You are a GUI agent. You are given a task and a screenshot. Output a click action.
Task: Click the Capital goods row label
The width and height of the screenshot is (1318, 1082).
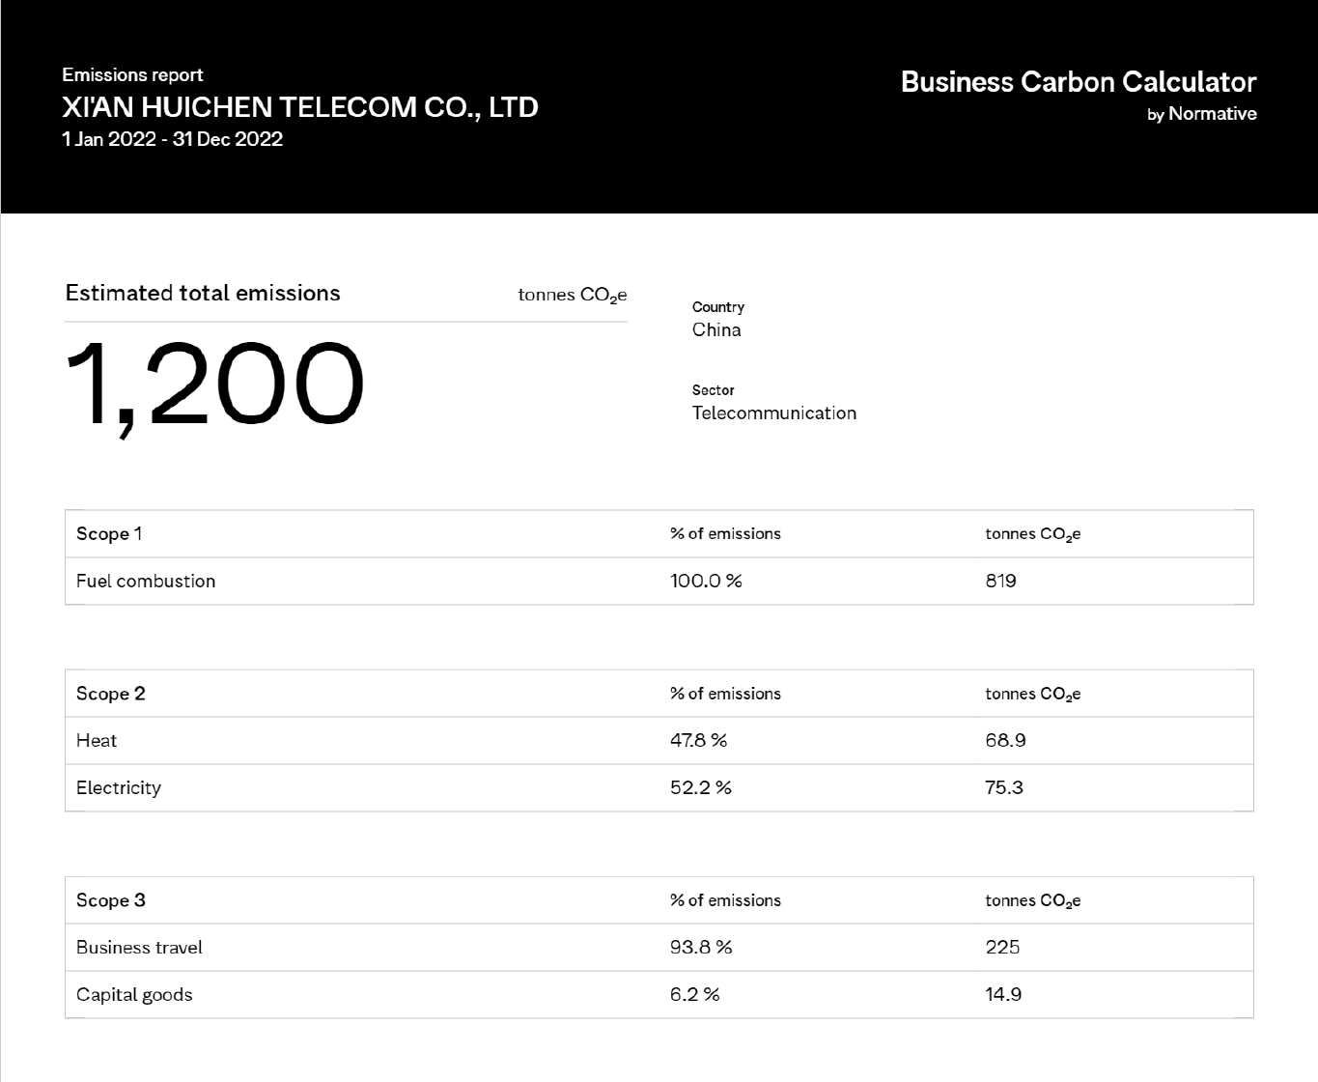click(134, 995)
